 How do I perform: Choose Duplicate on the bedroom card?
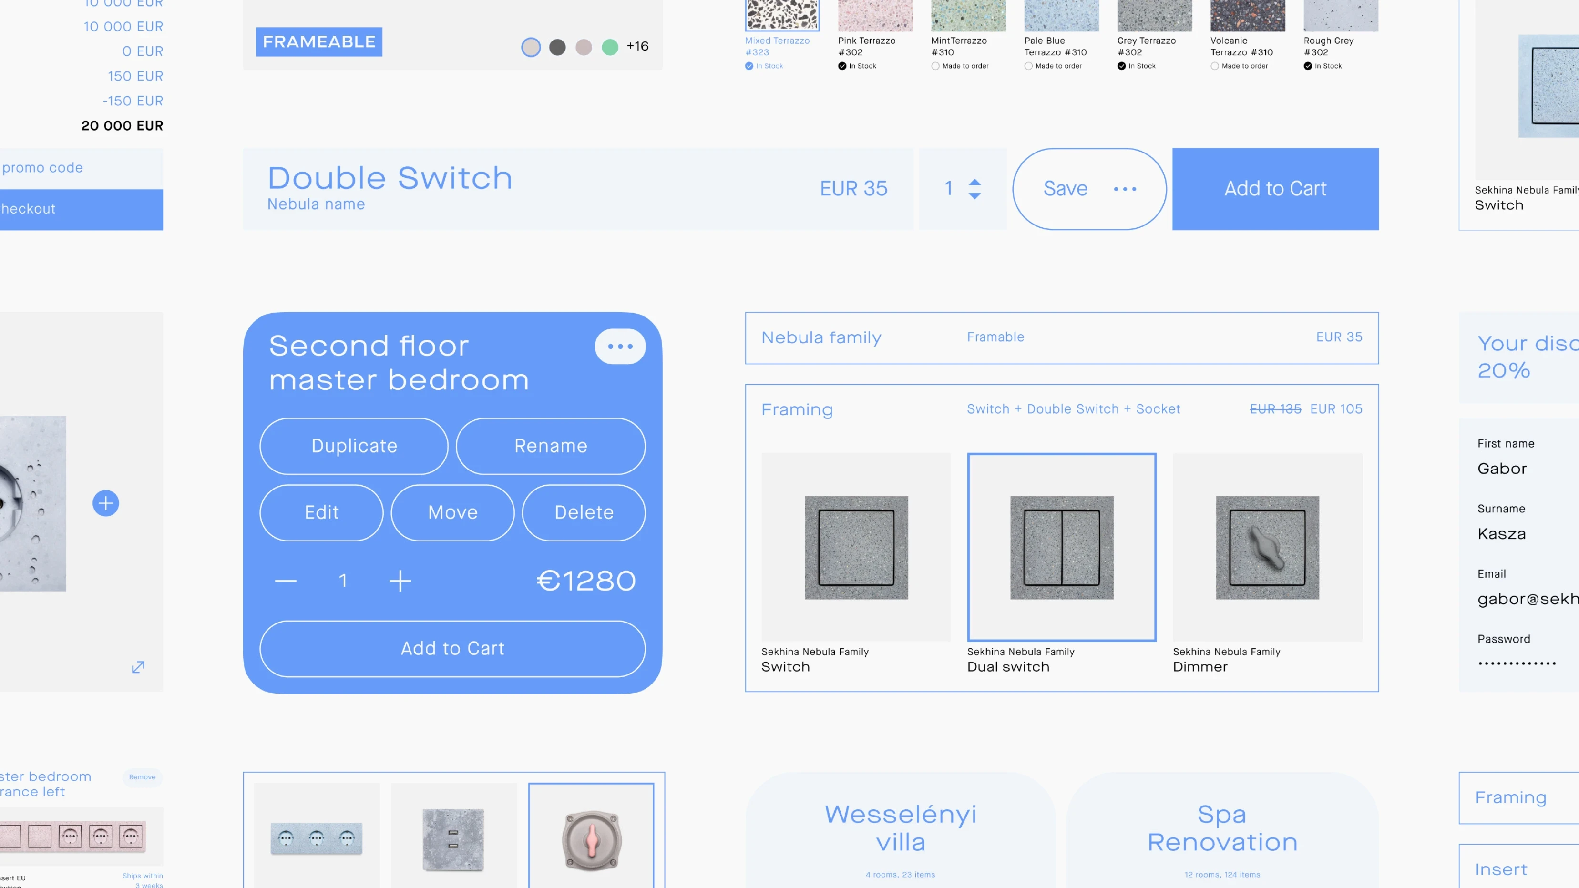point(354,446)
